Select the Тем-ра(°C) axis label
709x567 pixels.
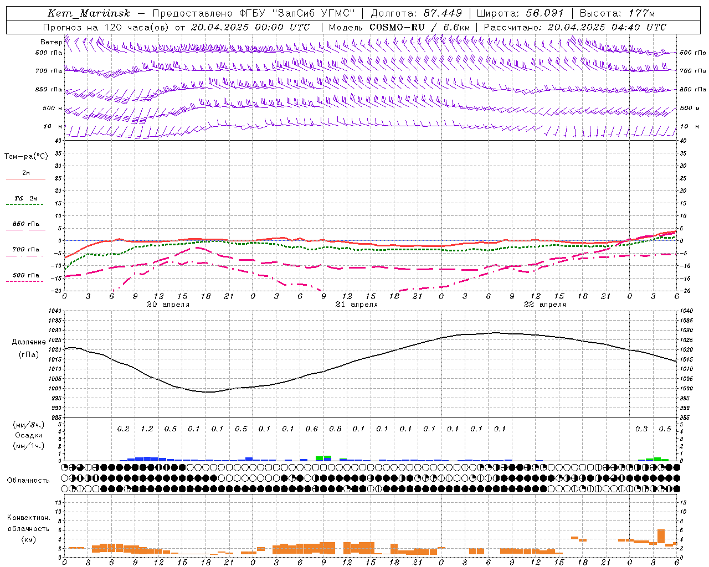pyautogui.click(x=26, y=157)
